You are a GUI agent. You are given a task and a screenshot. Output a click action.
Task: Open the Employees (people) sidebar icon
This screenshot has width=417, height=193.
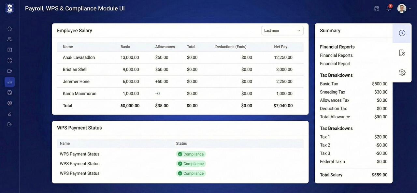9,39
